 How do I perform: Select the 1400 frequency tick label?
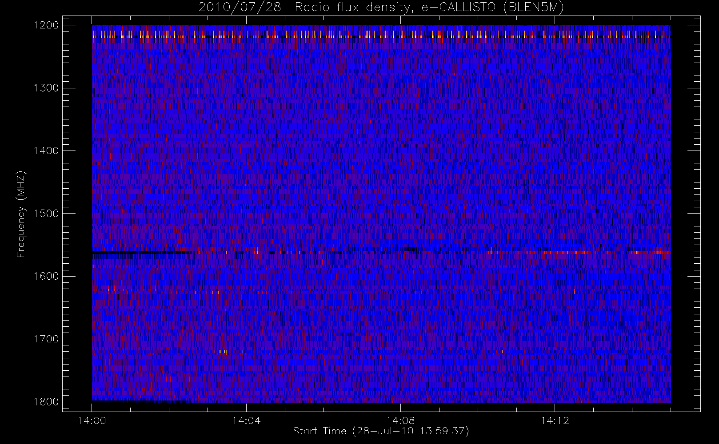tap(46, 151)
